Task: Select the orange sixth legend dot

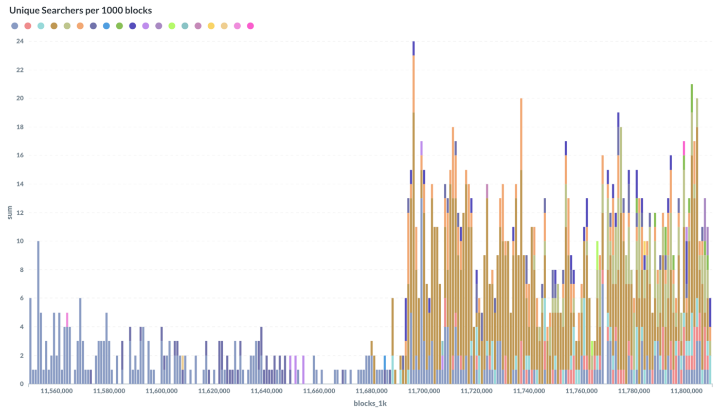Action: pyautogui.click(x=80, y=26)
